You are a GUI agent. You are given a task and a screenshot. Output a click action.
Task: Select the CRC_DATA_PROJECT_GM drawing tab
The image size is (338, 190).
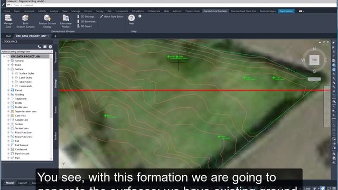pyautogui.click(x=31, y=36)
